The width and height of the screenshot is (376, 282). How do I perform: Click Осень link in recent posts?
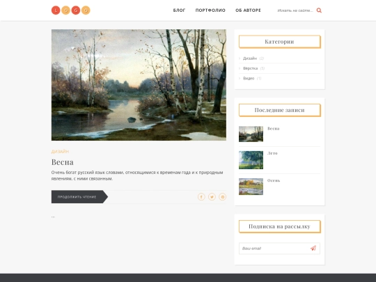click(x=274, y=180)
